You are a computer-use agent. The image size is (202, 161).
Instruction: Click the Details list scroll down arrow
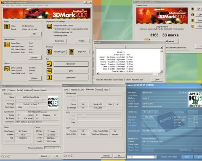pos(162,71)
